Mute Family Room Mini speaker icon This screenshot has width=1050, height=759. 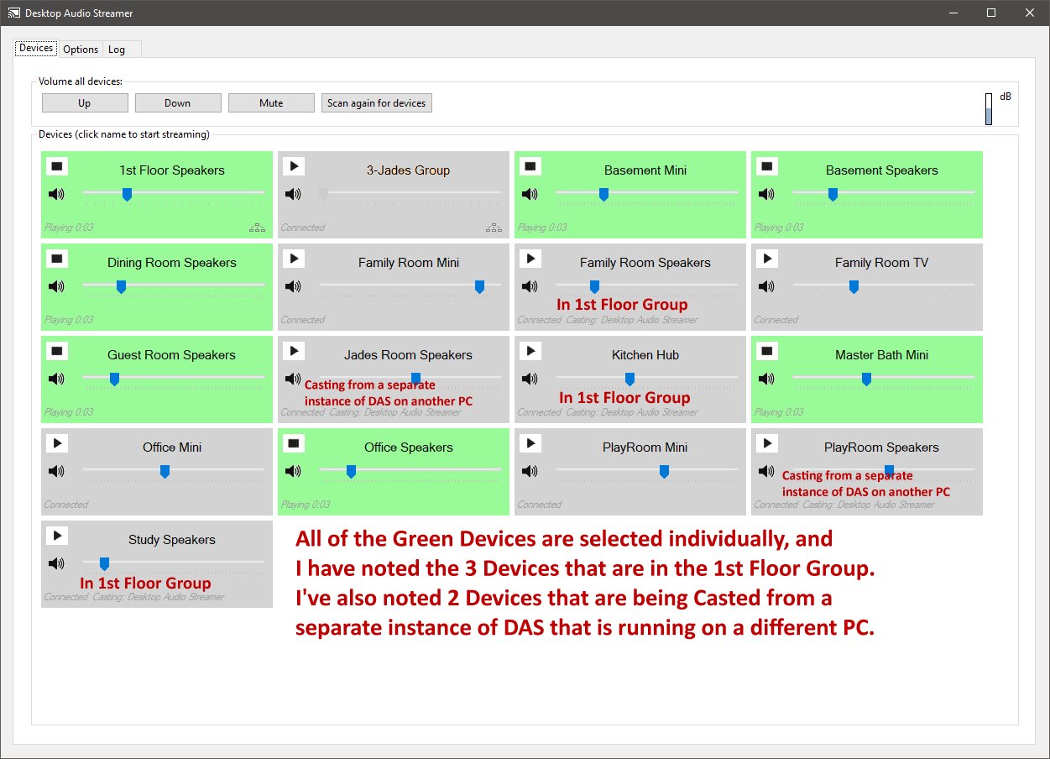pos(293,286)
